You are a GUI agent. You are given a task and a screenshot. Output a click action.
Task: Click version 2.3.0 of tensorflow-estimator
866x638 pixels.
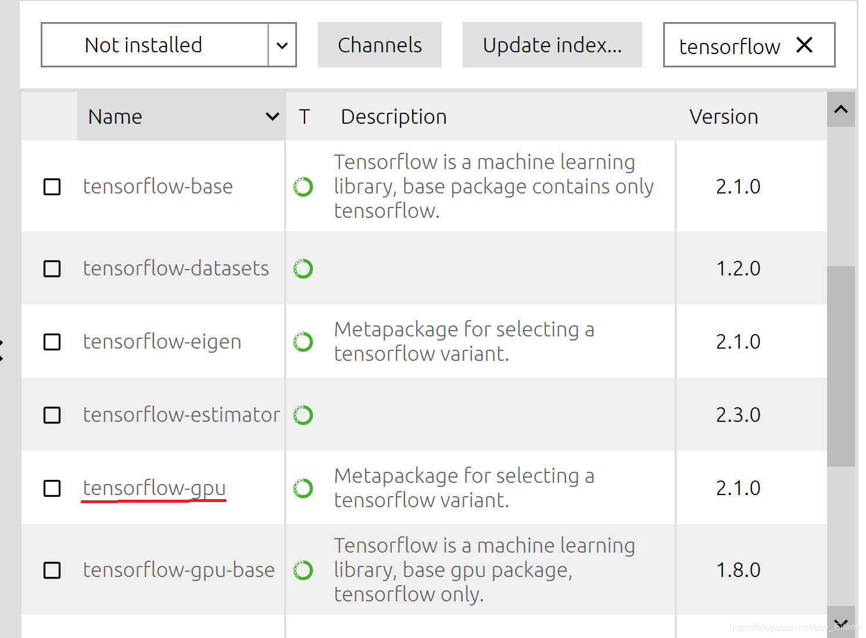coord(738,415)
